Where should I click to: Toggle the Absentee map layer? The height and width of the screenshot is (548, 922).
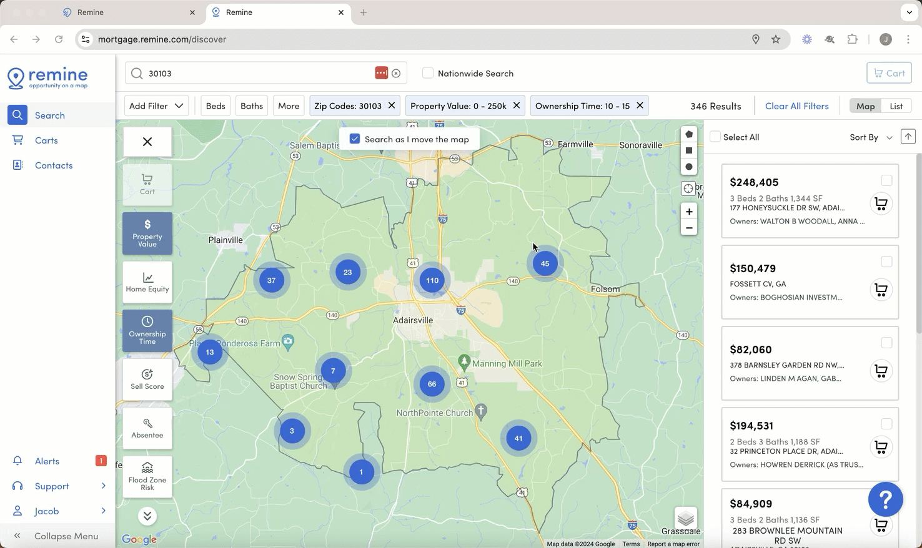147,428
